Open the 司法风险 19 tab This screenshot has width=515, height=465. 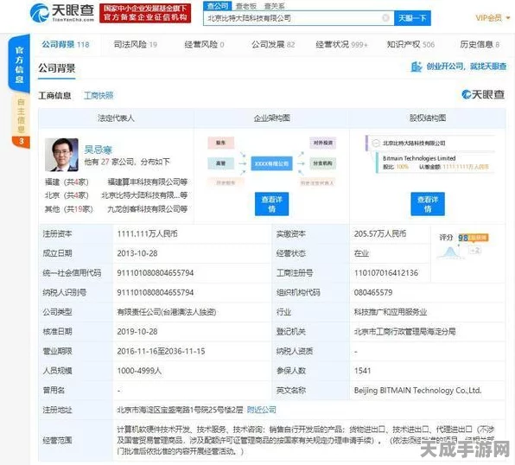136,44
